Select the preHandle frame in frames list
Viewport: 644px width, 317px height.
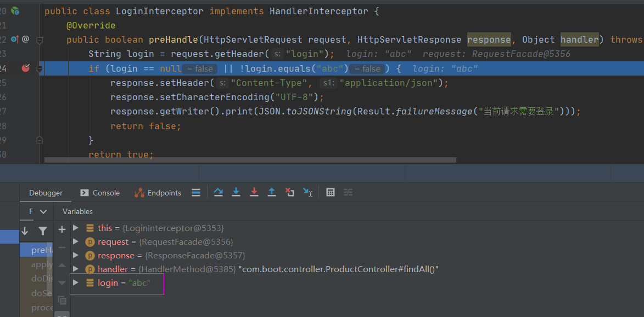[x=40, y=250]
